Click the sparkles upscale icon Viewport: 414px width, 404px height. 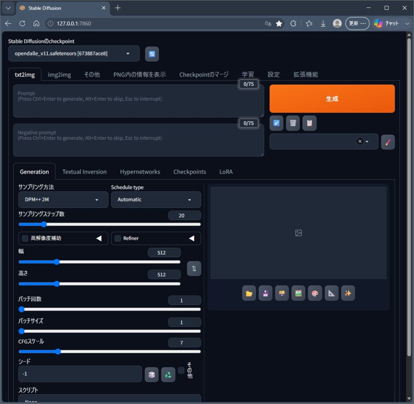(348, 293)
